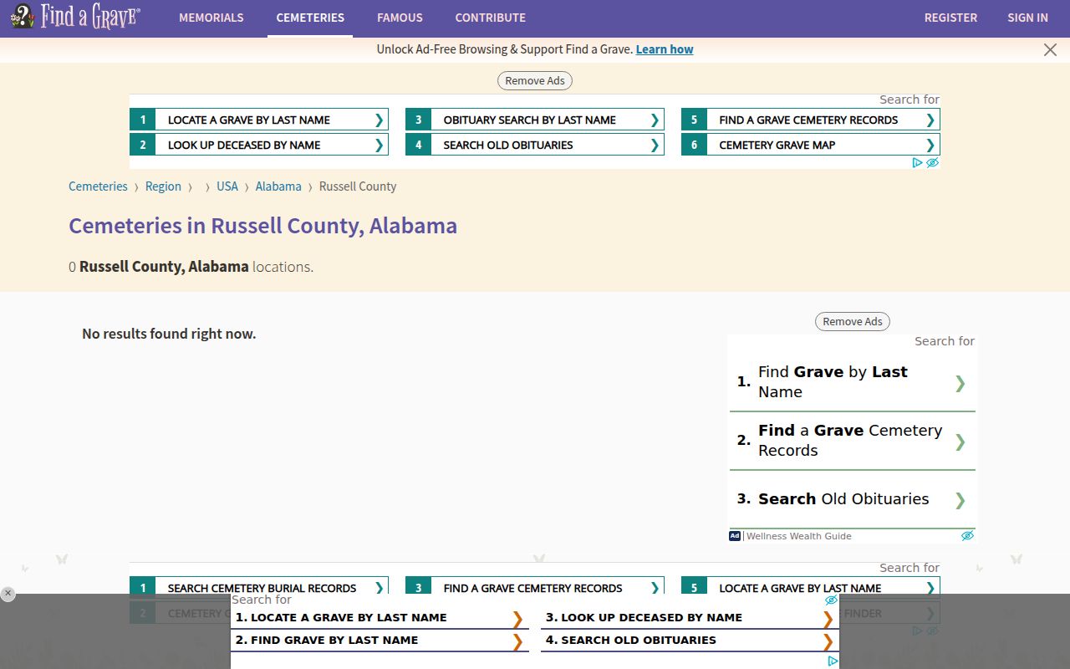
Task: Open the Region breadcrumb link
Action: (x=163, y=186)
